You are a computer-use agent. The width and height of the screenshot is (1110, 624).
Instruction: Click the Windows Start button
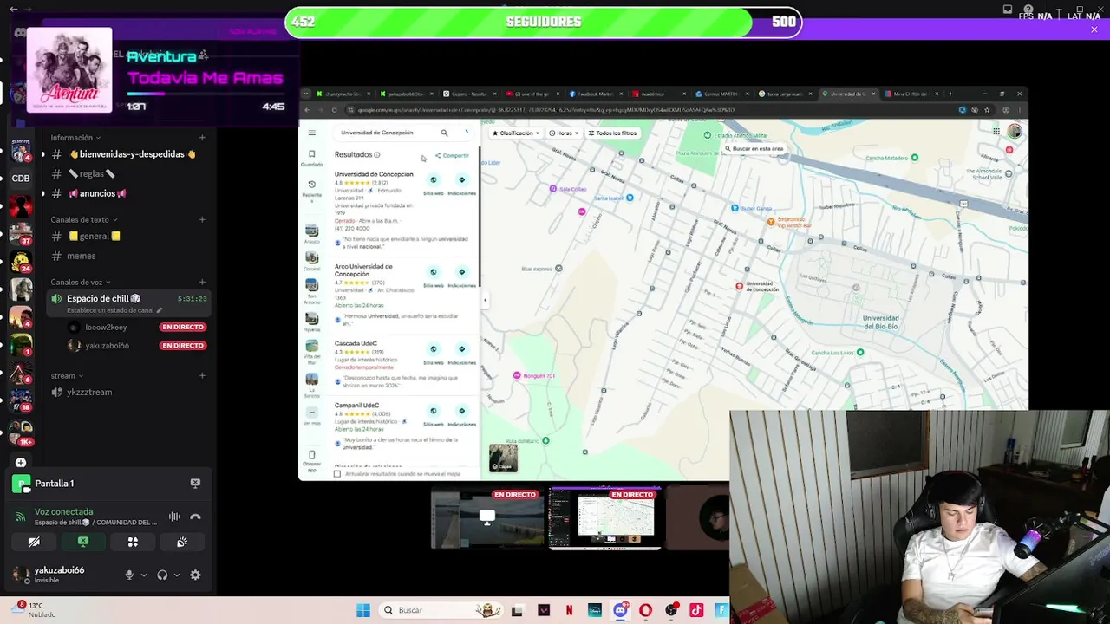[363, 610]
